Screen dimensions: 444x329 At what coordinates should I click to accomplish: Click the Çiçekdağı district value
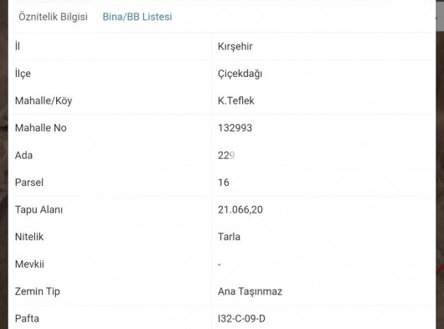coord(240,74)
